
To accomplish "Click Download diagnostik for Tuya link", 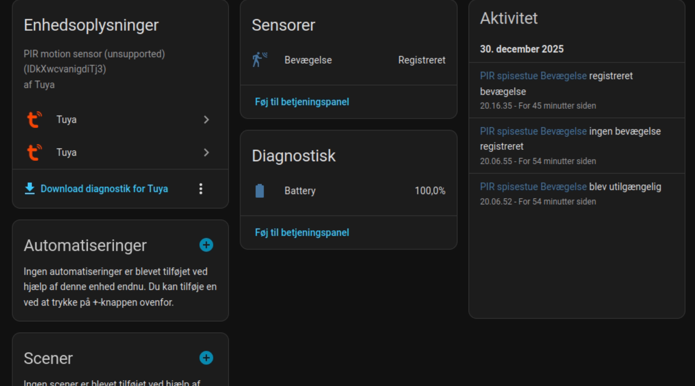I will (104, 189).
